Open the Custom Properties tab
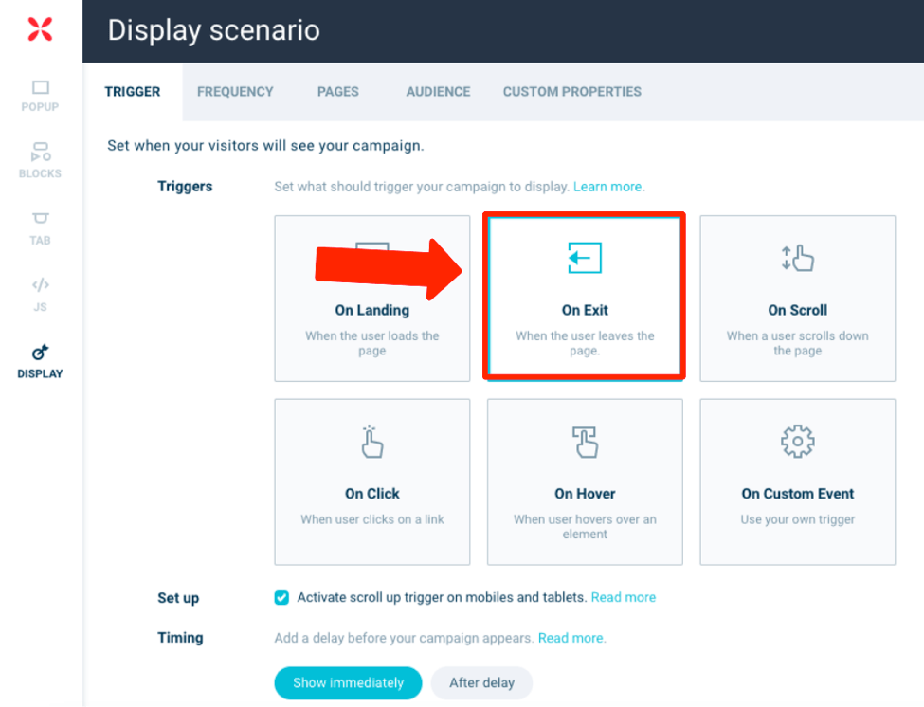The width and height of the screenshot is (924, 707). [x=572, y=92]
